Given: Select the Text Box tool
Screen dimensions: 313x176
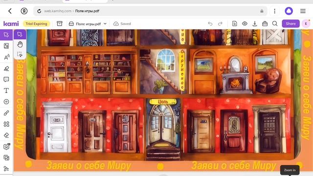Looking at the screenshot, I should 6,90.
